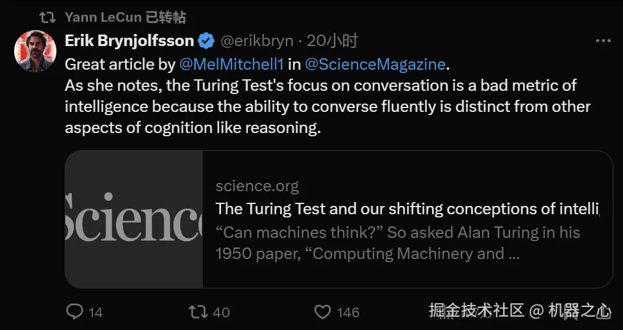Click the 20小时 timestamp

332,41
